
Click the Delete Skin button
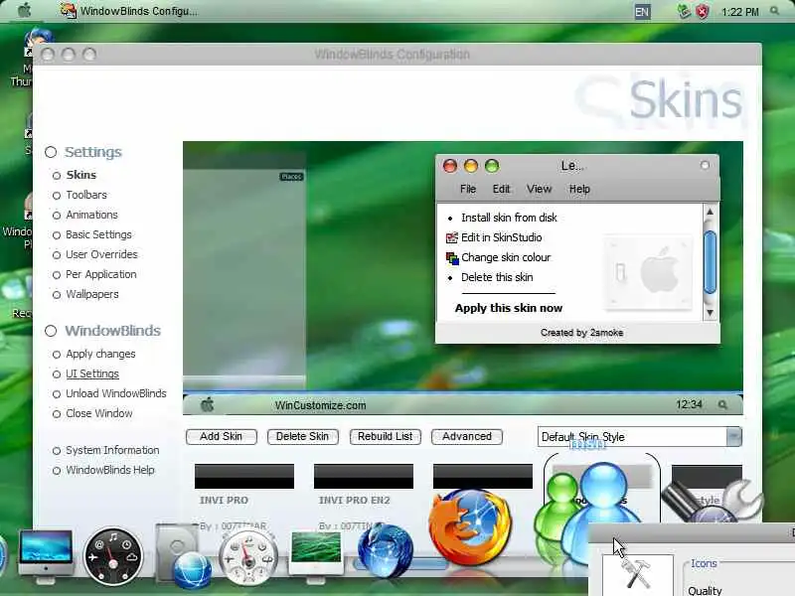click(303, 437)
